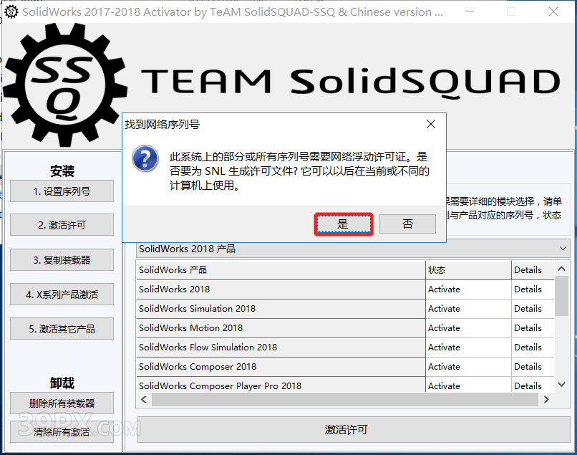
Task: Click the horizontal scrollbar right arrow
Action: click(547, 400)
